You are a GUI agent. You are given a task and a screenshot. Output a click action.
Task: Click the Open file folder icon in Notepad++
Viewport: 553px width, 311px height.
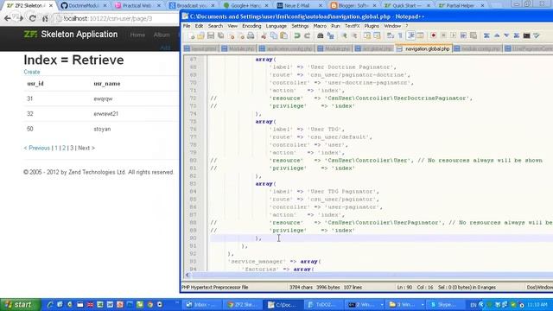(x=200, y=35)
